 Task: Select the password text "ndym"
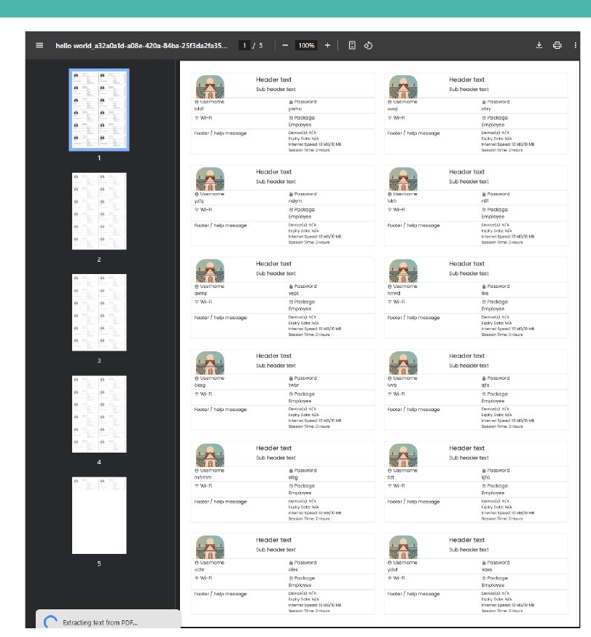point(295,201)
